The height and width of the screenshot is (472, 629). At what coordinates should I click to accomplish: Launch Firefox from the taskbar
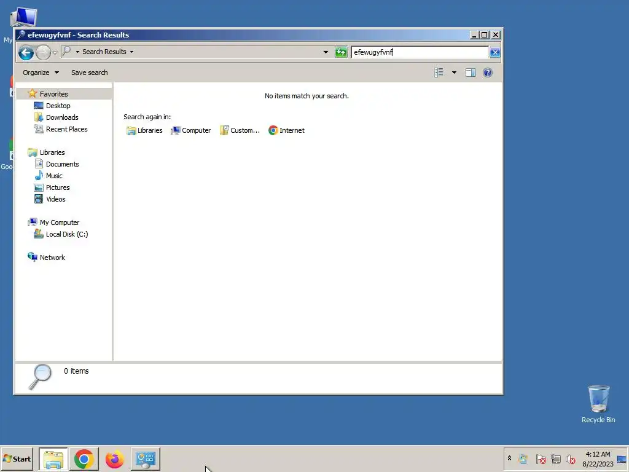pyautogui.click(x=115, y=459)
